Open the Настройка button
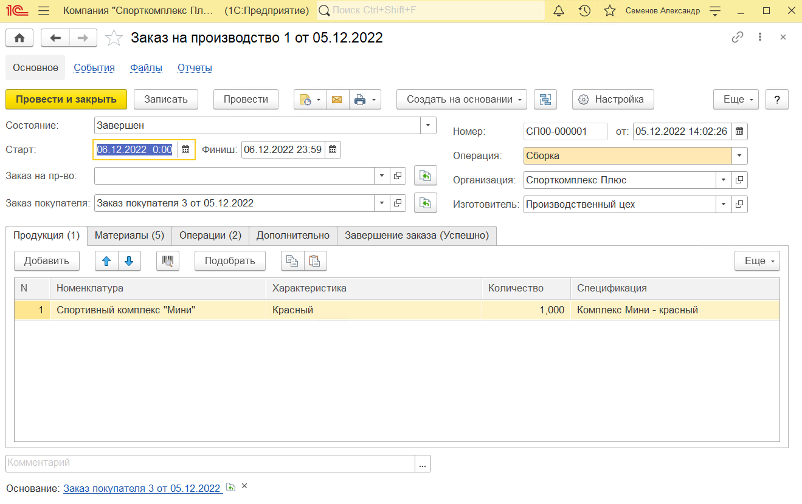This screenshot has height=504, width=802. (x=613, y=100)
